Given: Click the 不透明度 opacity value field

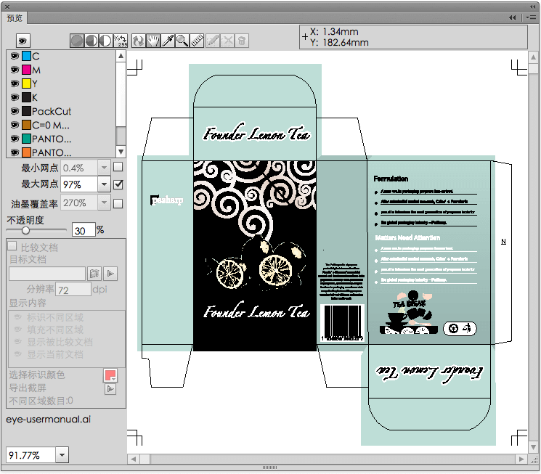Looking at the screenshot, I should click(x=84, y=230).
